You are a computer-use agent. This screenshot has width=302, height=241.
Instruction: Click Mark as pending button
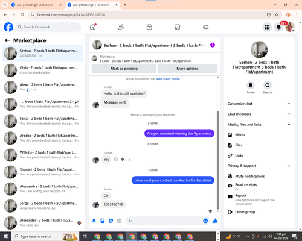coord(124,69)
